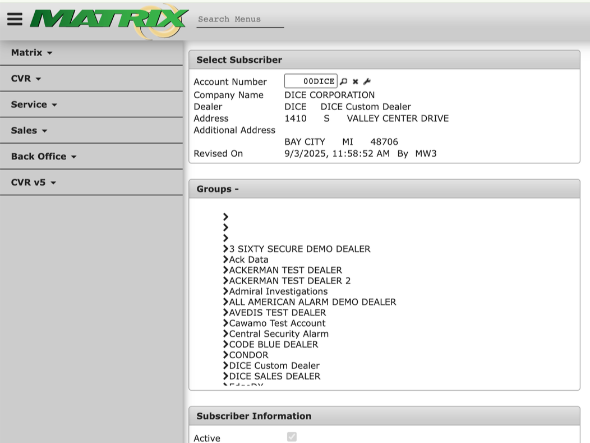Click the Account Number input box
Viewport: 590px width, 443px height.
[311, 81]
